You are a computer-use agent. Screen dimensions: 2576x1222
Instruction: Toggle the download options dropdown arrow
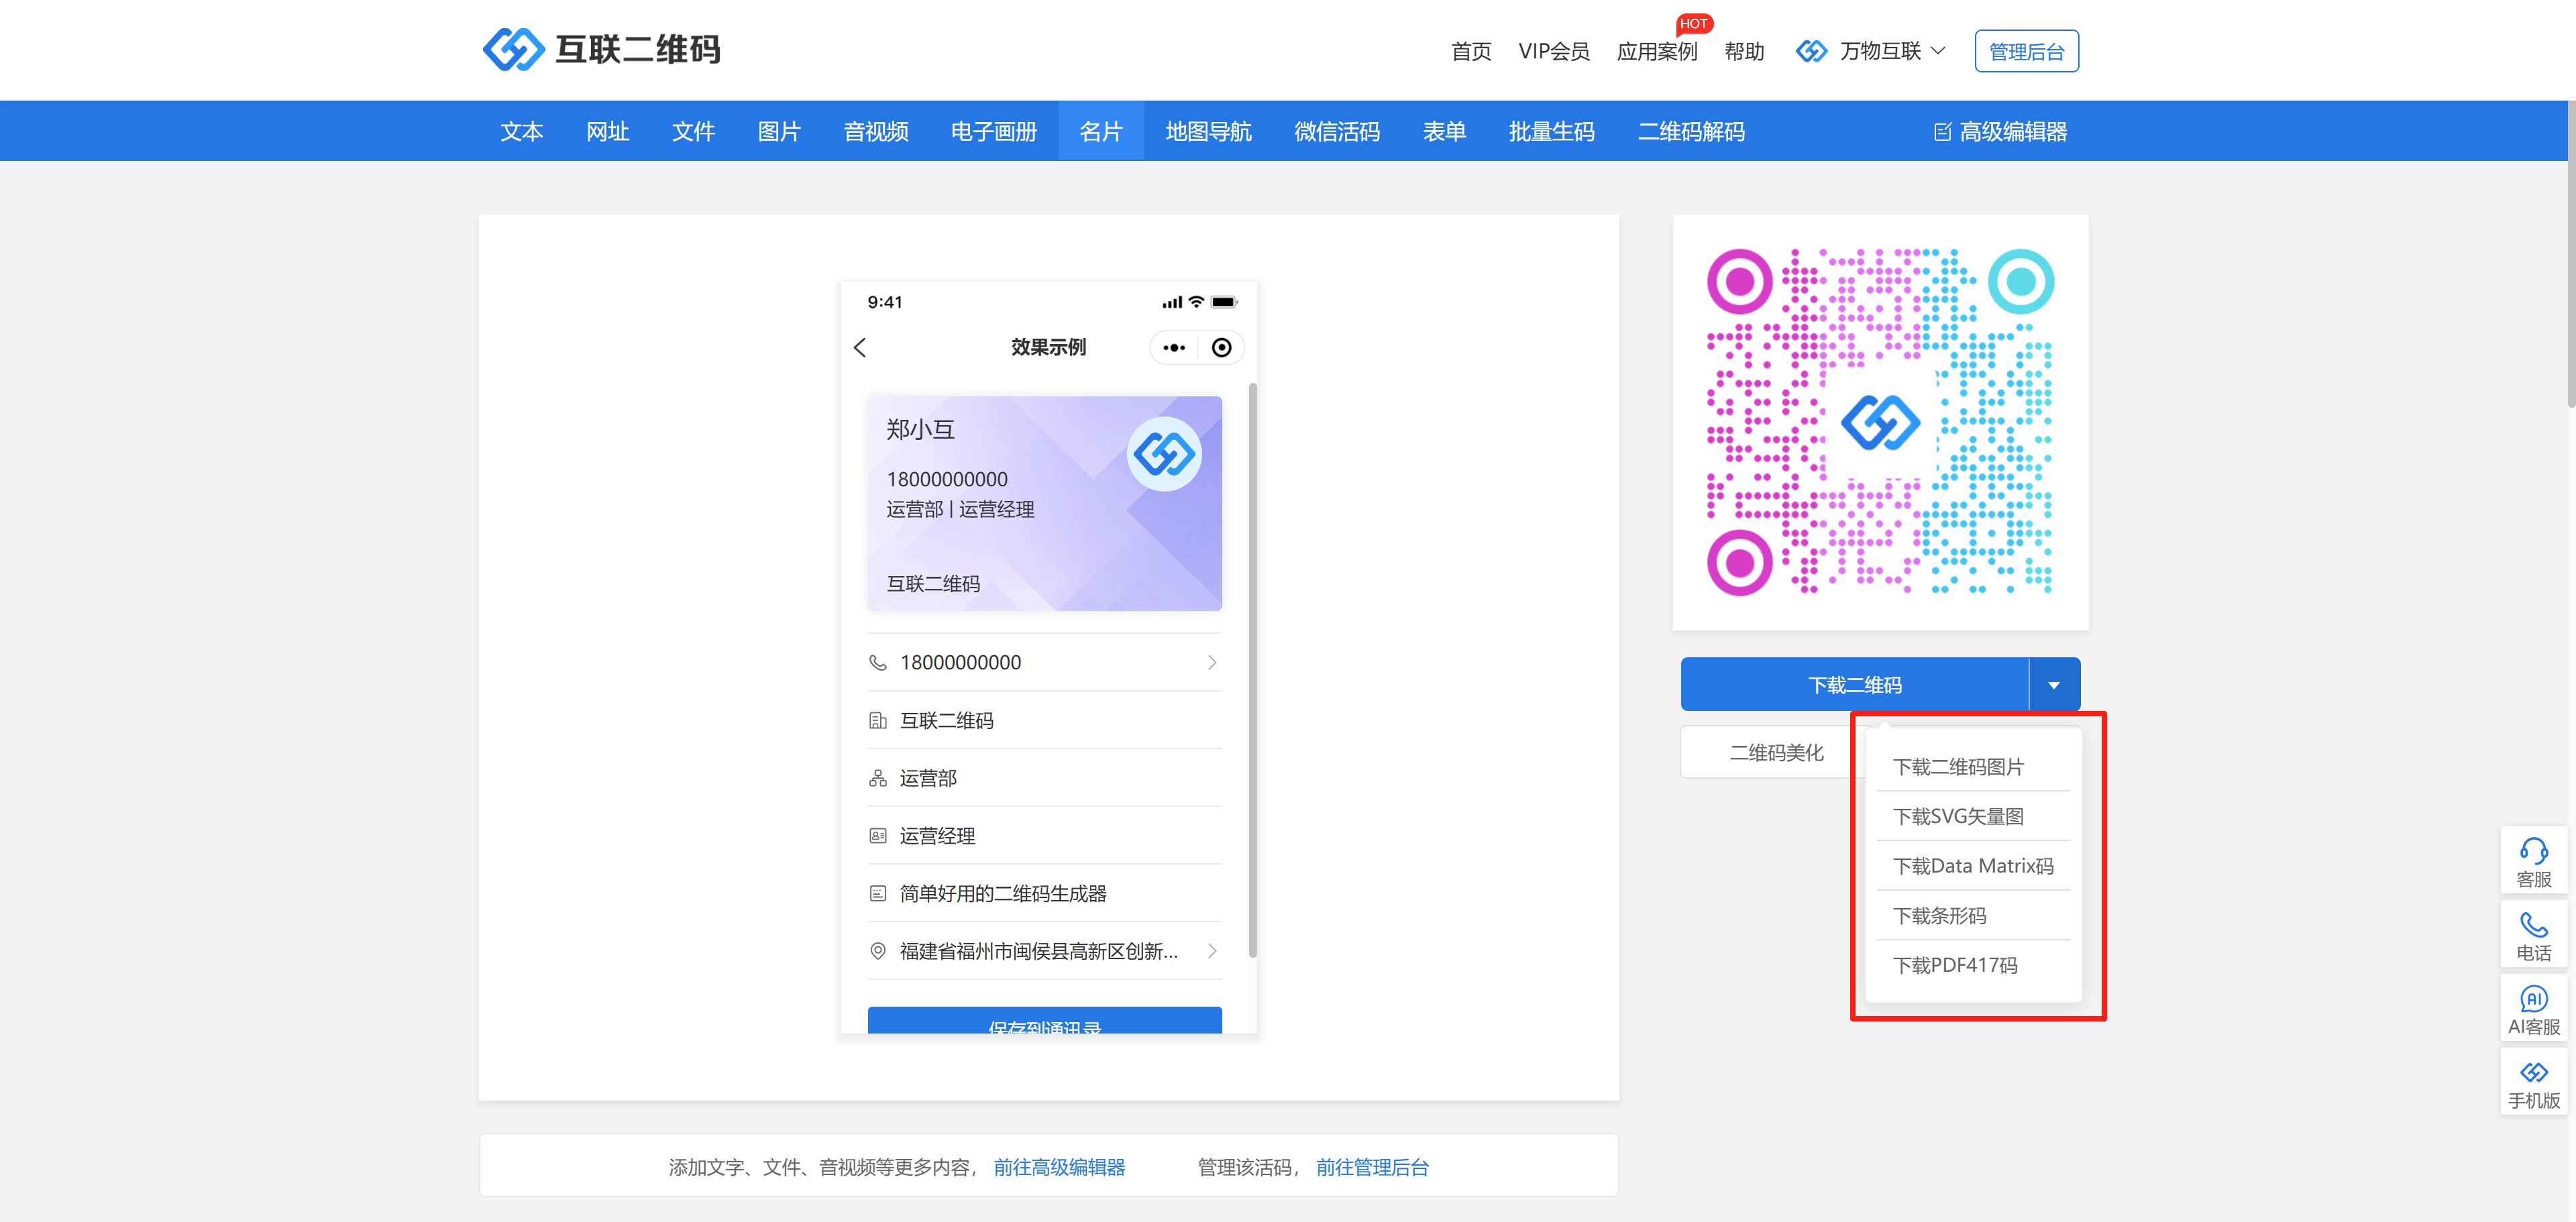click(2054, 685)
